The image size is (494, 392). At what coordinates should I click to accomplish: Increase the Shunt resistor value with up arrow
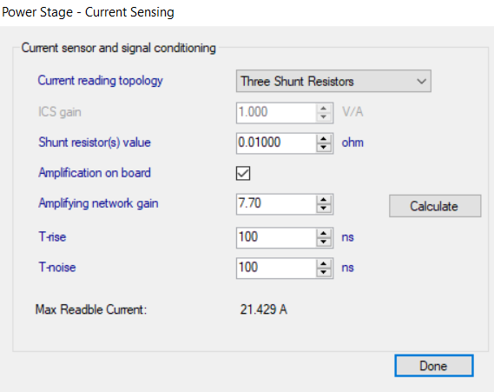click(324, 139)
